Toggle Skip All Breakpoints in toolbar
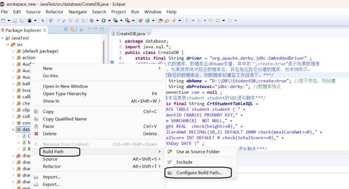The image size is (349, 189). point(43,21)
